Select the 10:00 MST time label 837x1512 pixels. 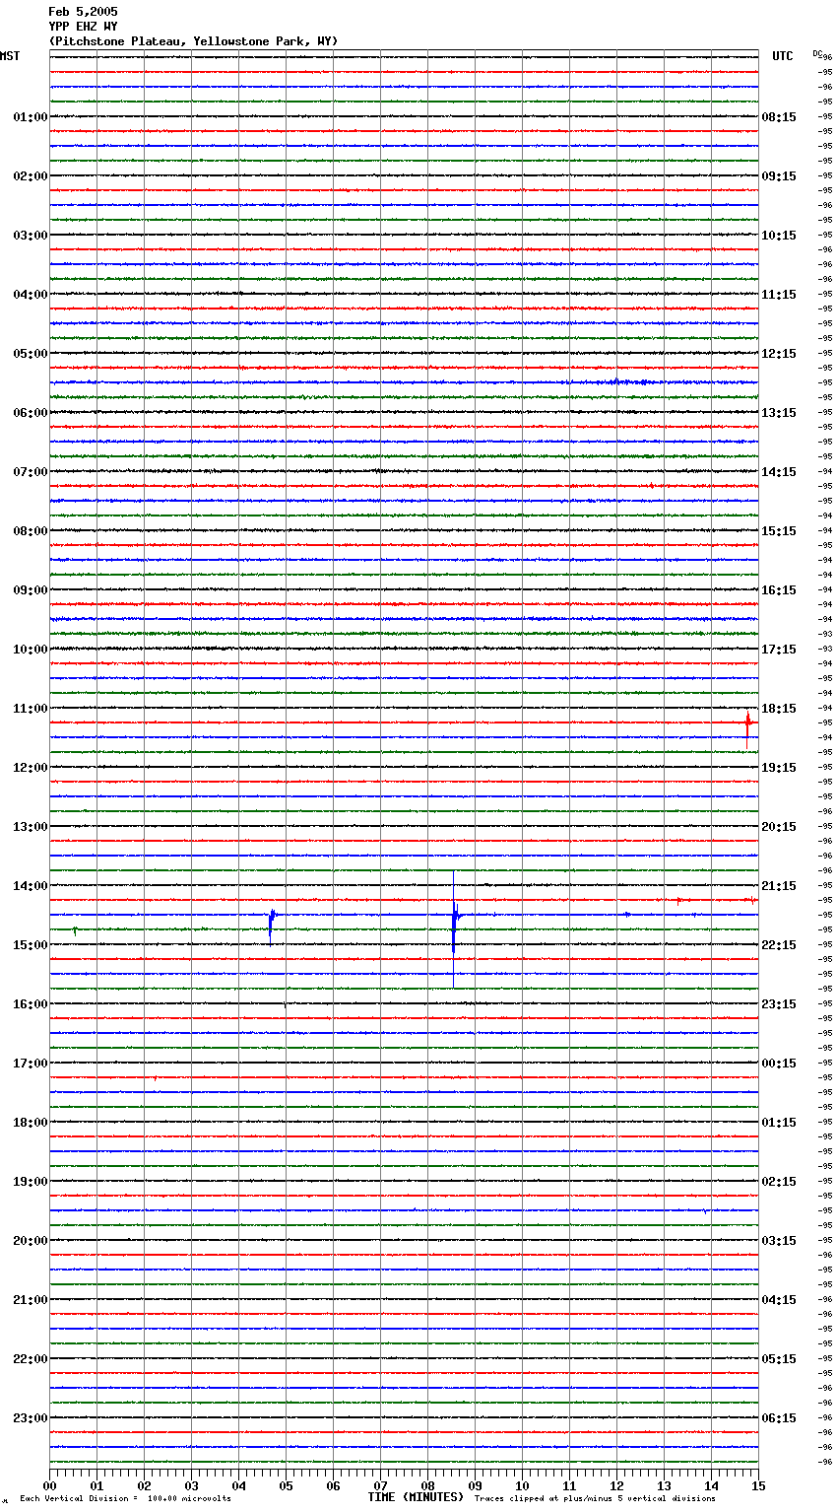[x=31, y=650]
